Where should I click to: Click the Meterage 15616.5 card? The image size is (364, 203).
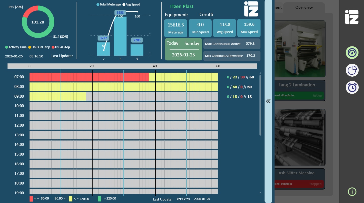point(176,28)
